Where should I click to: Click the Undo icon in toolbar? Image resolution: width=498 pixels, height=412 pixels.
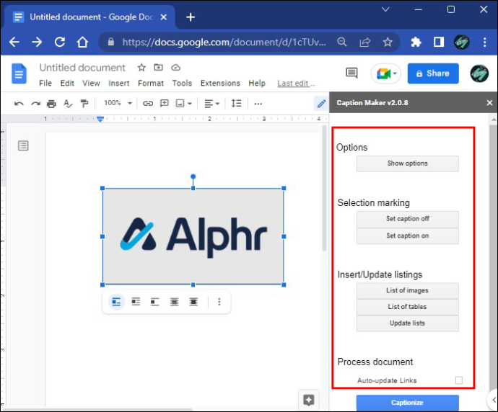point(19,104)
